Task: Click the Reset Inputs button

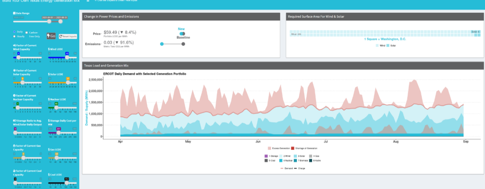Action: click(68, 37)
